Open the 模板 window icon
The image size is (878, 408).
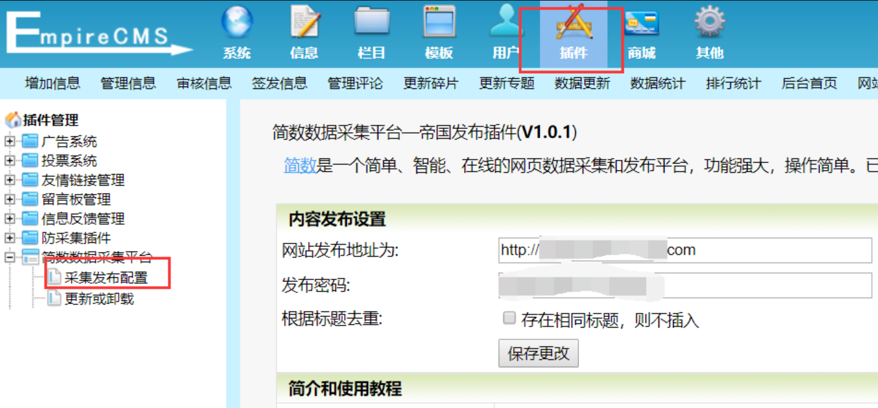[439, 22]
